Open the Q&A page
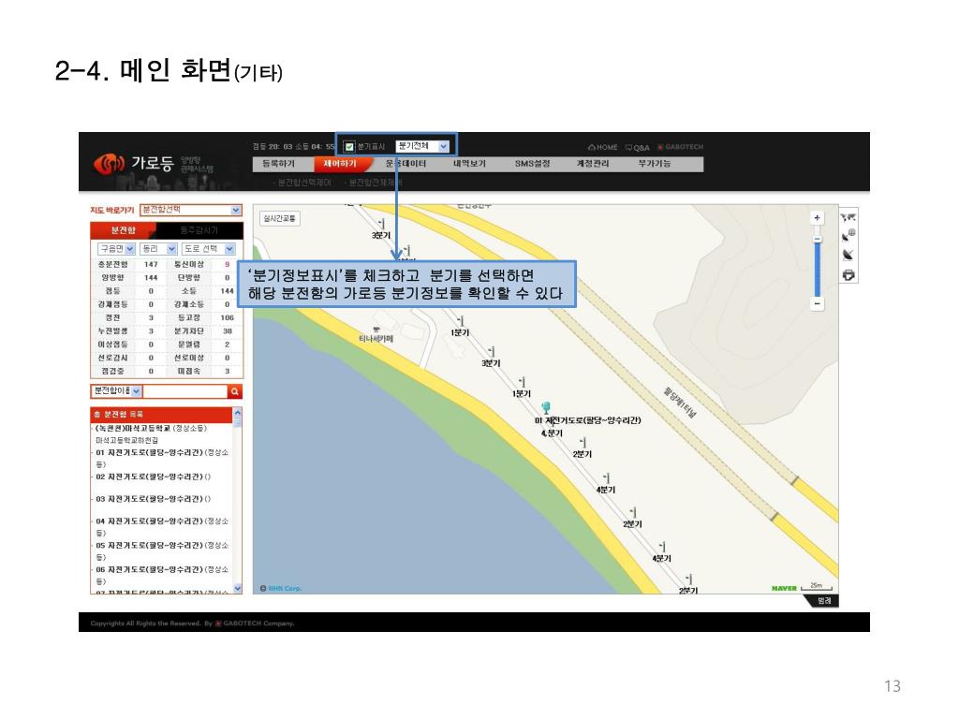Viewport: 959px width, 719px height. tap(637, 147)
